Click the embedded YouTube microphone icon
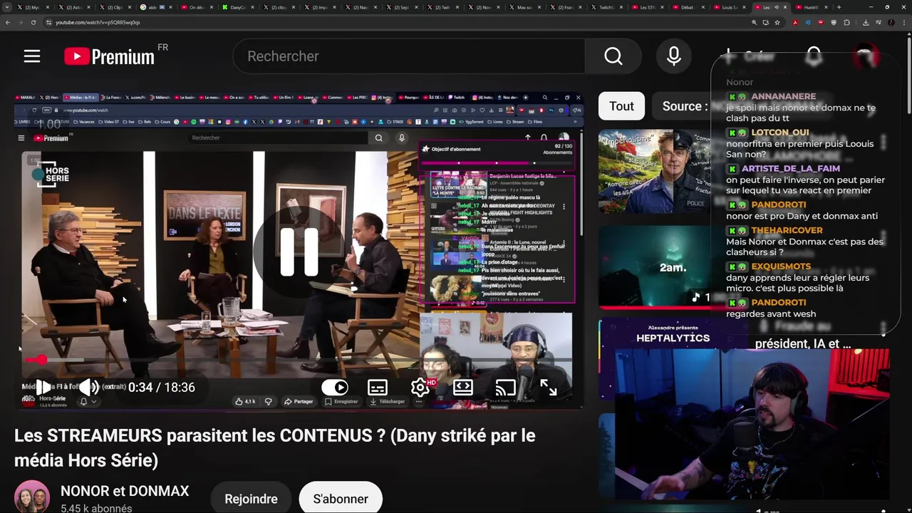This screenshot has width=912, height=513. (x=402, y=138)
